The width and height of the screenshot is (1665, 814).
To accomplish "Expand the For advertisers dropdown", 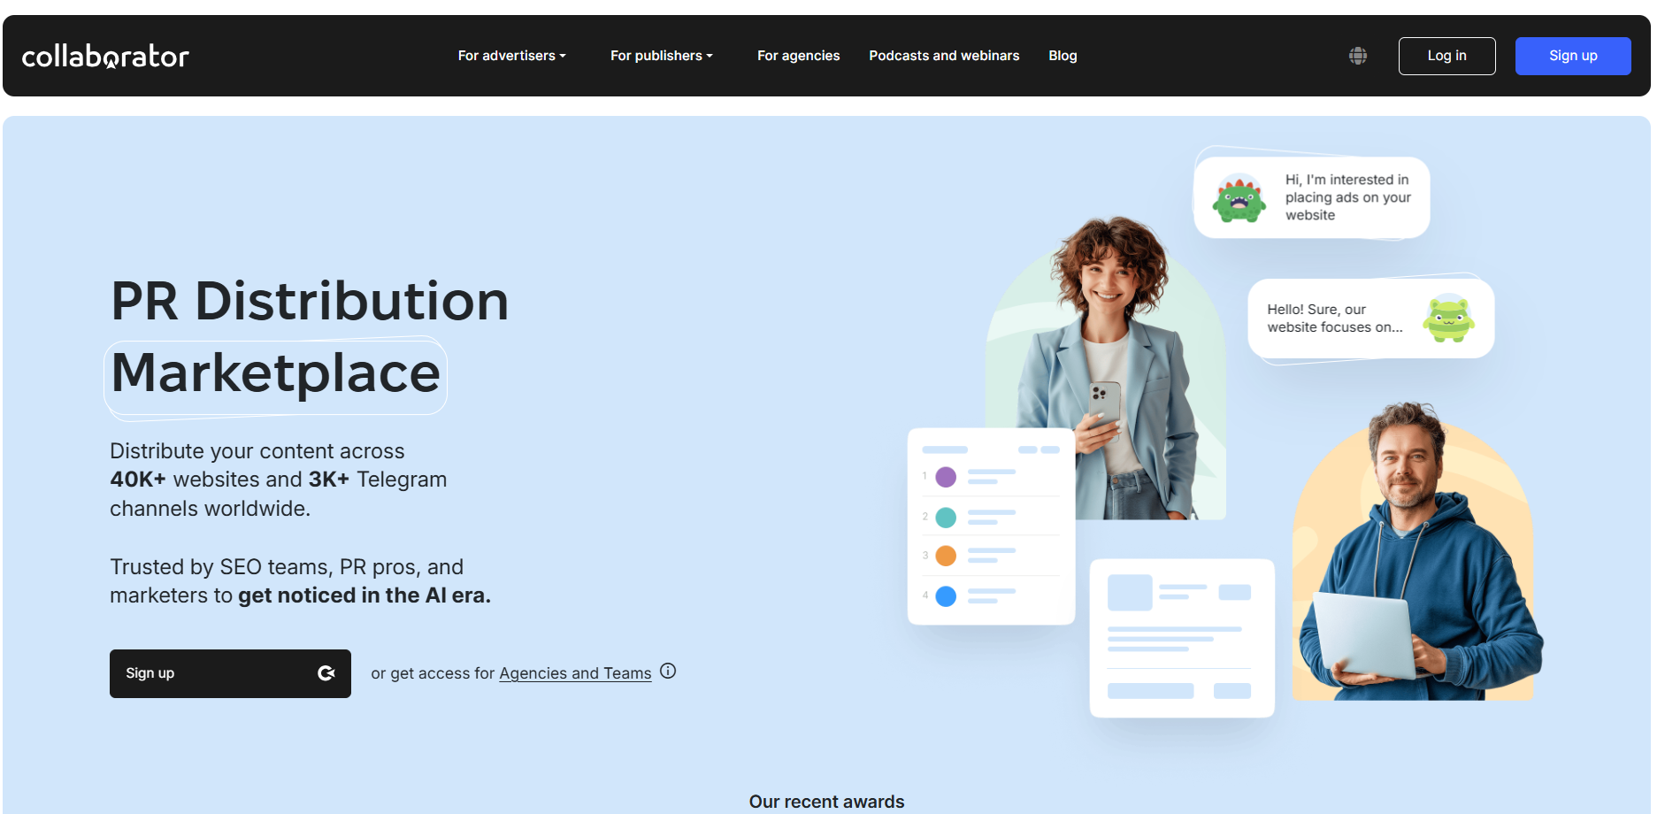I will (511, 56).
